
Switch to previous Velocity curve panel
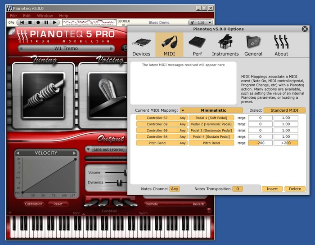(18, 153)
